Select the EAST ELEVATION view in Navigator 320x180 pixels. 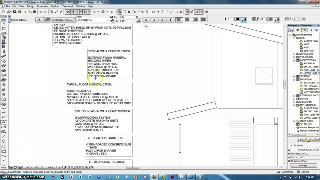[x=310, y=83]
